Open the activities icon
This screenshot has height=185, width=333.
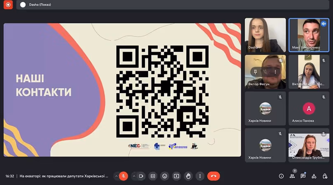point(314,176)
